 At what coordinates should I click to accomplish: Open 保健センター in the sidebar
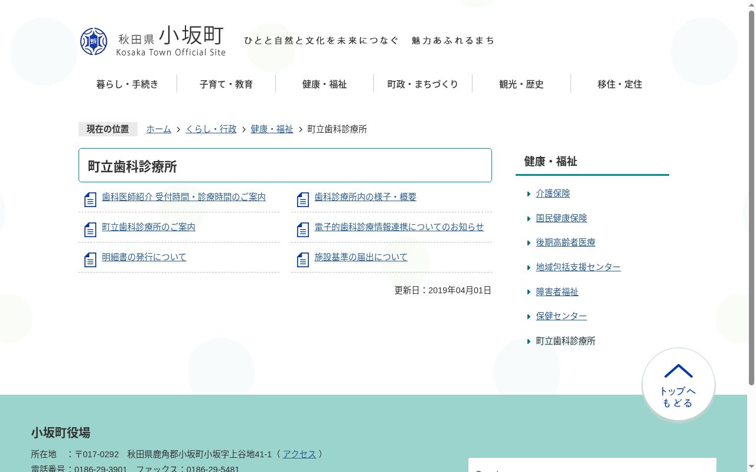point(561,316)
